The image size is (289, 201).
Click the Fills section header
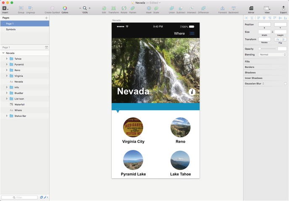(x=247, y=62)
